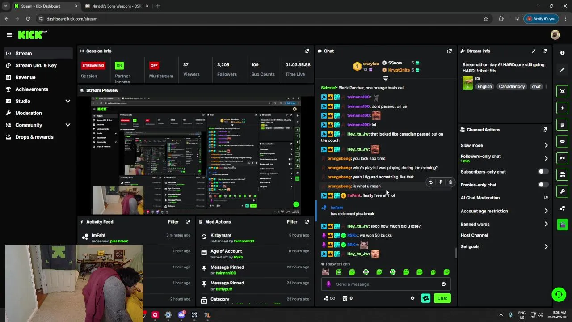Bookmark this page with star icon

pos(486,19)
